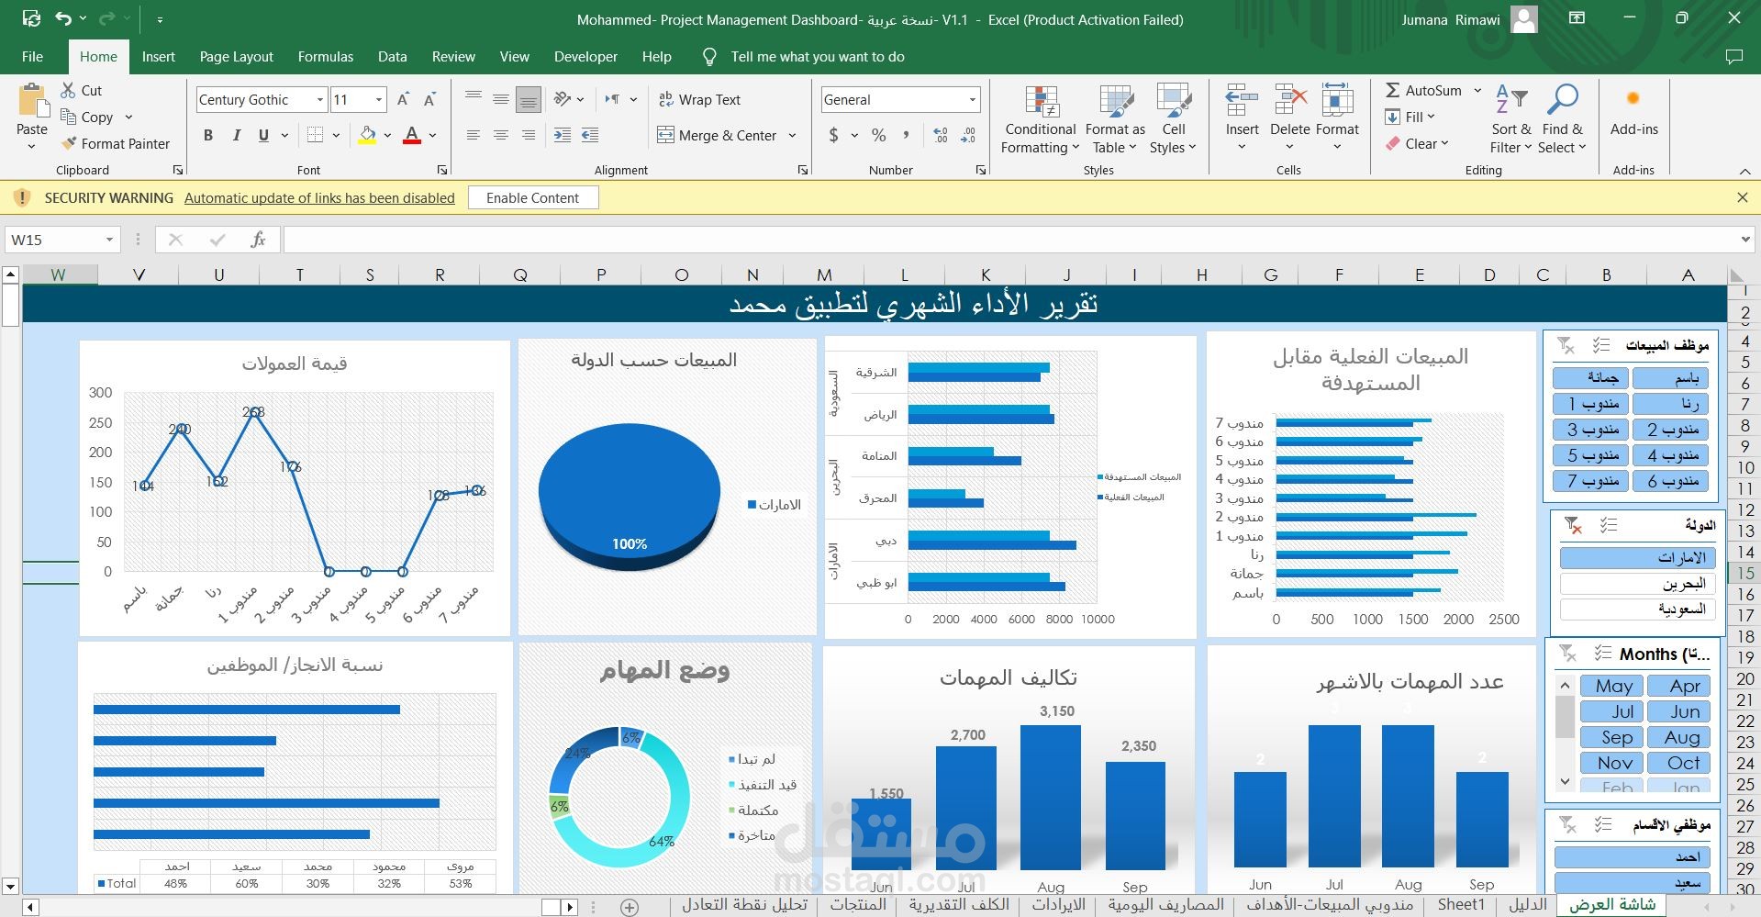Open Cell Styles gallery
The height and width of the screenshot is (917, 1761).
(x=1174, y=119)
